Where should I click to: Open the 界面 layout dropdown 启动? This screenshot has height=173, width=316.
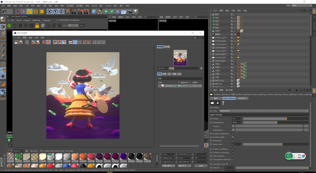[x=302, y=6]
